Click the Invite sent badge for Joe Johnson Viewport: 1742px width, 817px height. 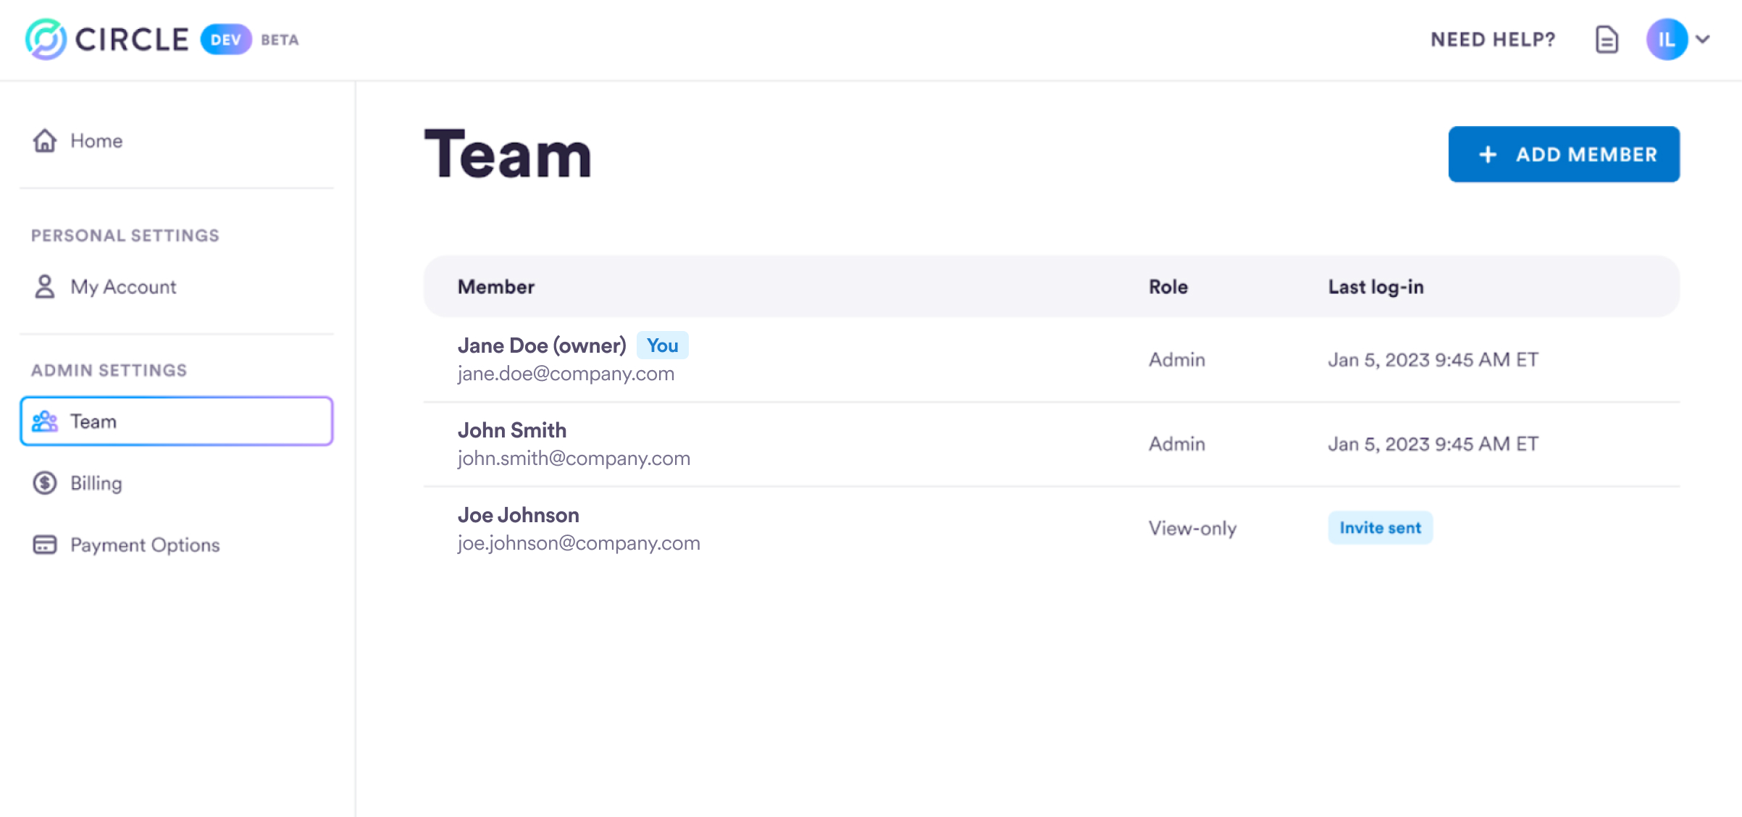tap(1379, 528)
